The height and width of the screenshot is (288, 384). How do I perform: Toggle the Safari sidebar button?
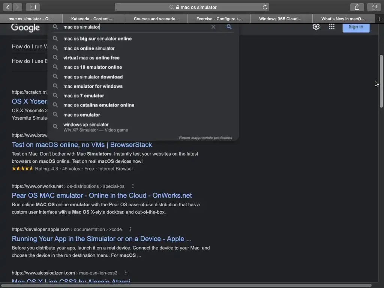pyautogui.click(x=33, y=7)
